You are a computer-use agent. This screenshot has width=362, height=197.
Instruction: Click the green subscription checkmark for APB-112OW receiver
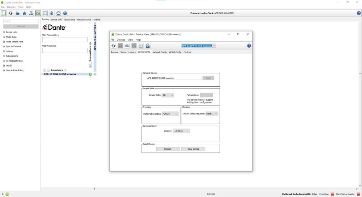coord(90,74)
